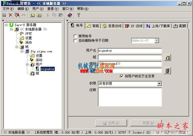This screenshot has width=193, height=136.
Task: Click the undo arrow toolbar icon
Action: coord(23,15)
